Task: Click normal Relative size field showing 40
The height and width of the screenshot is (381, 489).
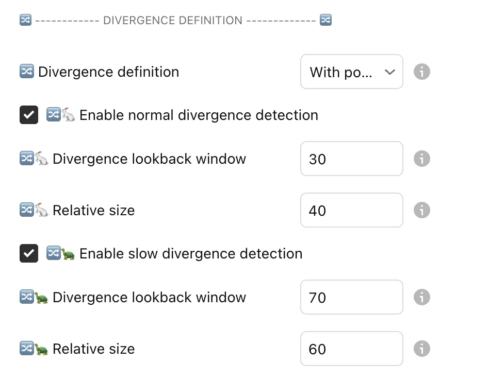Action: coord(351,210)
